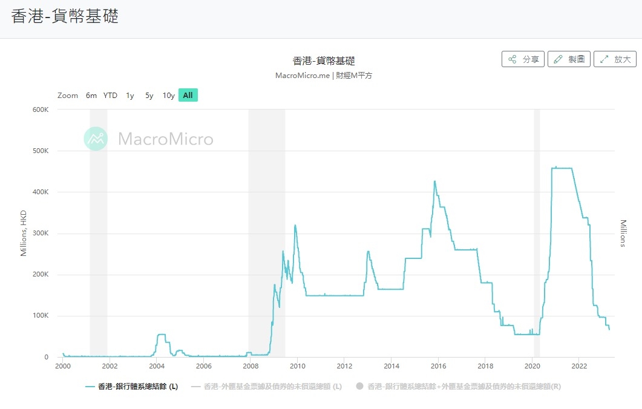Open chart editor via the 製圖 pencil icon
The height and width of the screenshot is (409, 642).
click(x=569, y=59)
